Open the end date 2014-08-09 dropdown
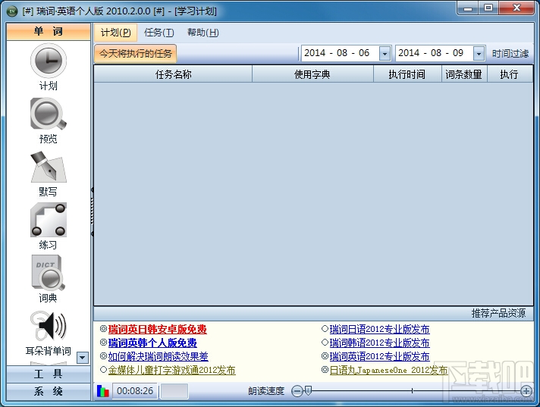Image resolution: width=540 pixels, height=407 pixels. pyautogui.click(x=479, y=53)
